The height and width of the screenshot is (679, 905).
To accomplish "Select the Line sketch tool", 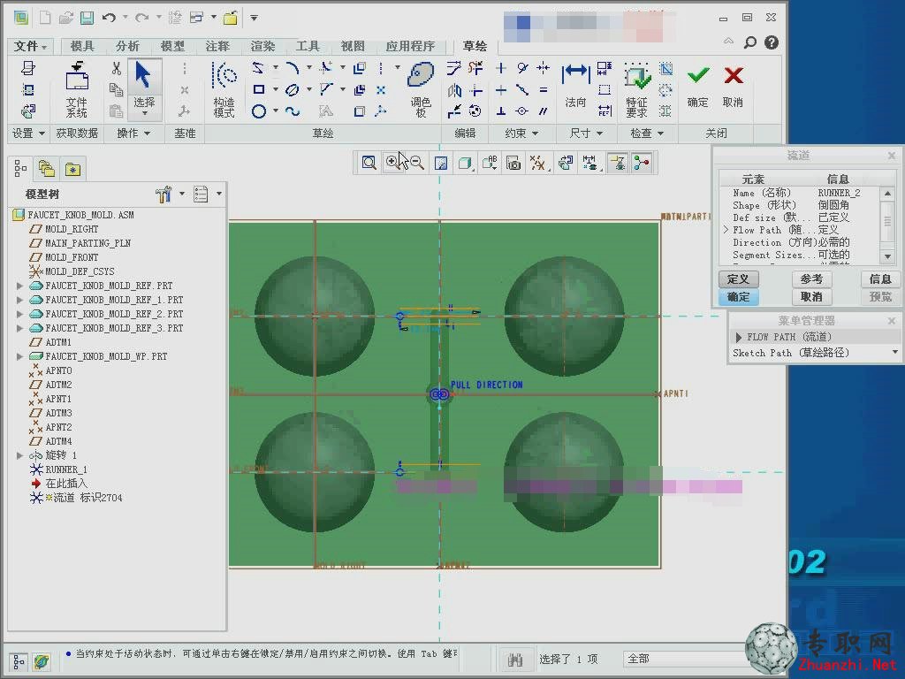I will pos(258,68).
